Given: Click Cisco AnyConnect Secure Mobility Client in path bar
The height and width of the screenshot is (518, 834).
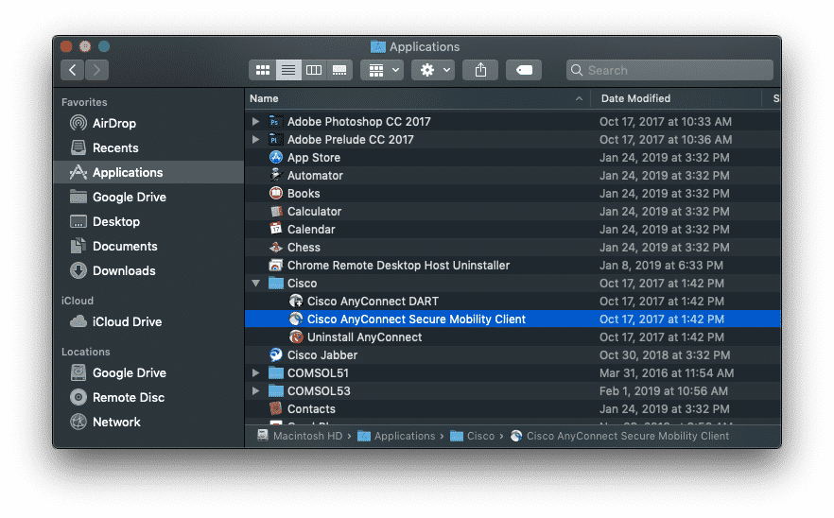Looking at the screenshot, I should tap(619, 436).
